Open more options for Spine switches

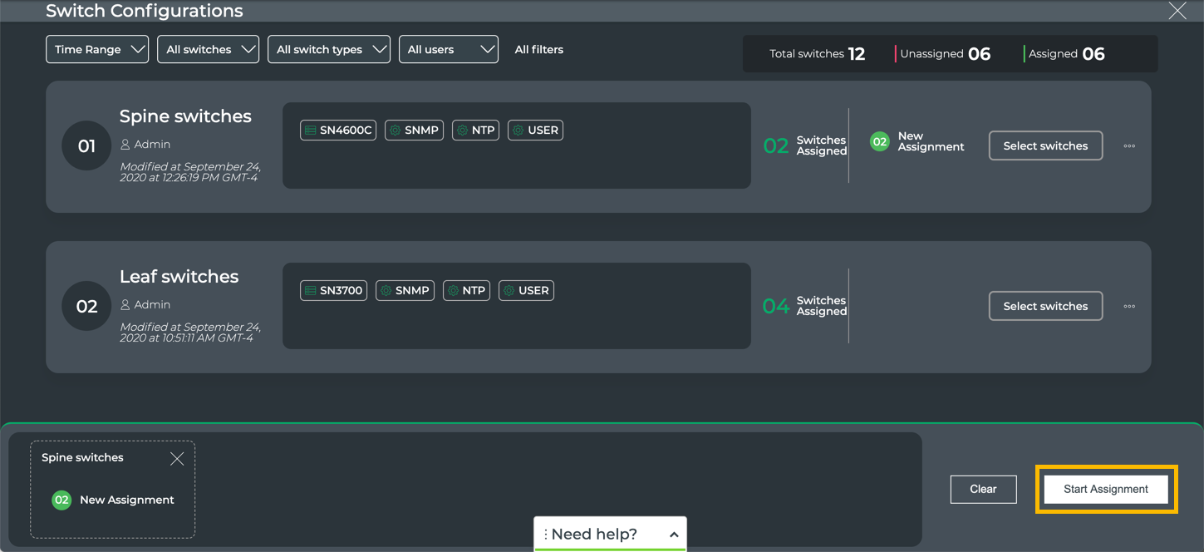pyautogui.click(x=1128, y=146)
